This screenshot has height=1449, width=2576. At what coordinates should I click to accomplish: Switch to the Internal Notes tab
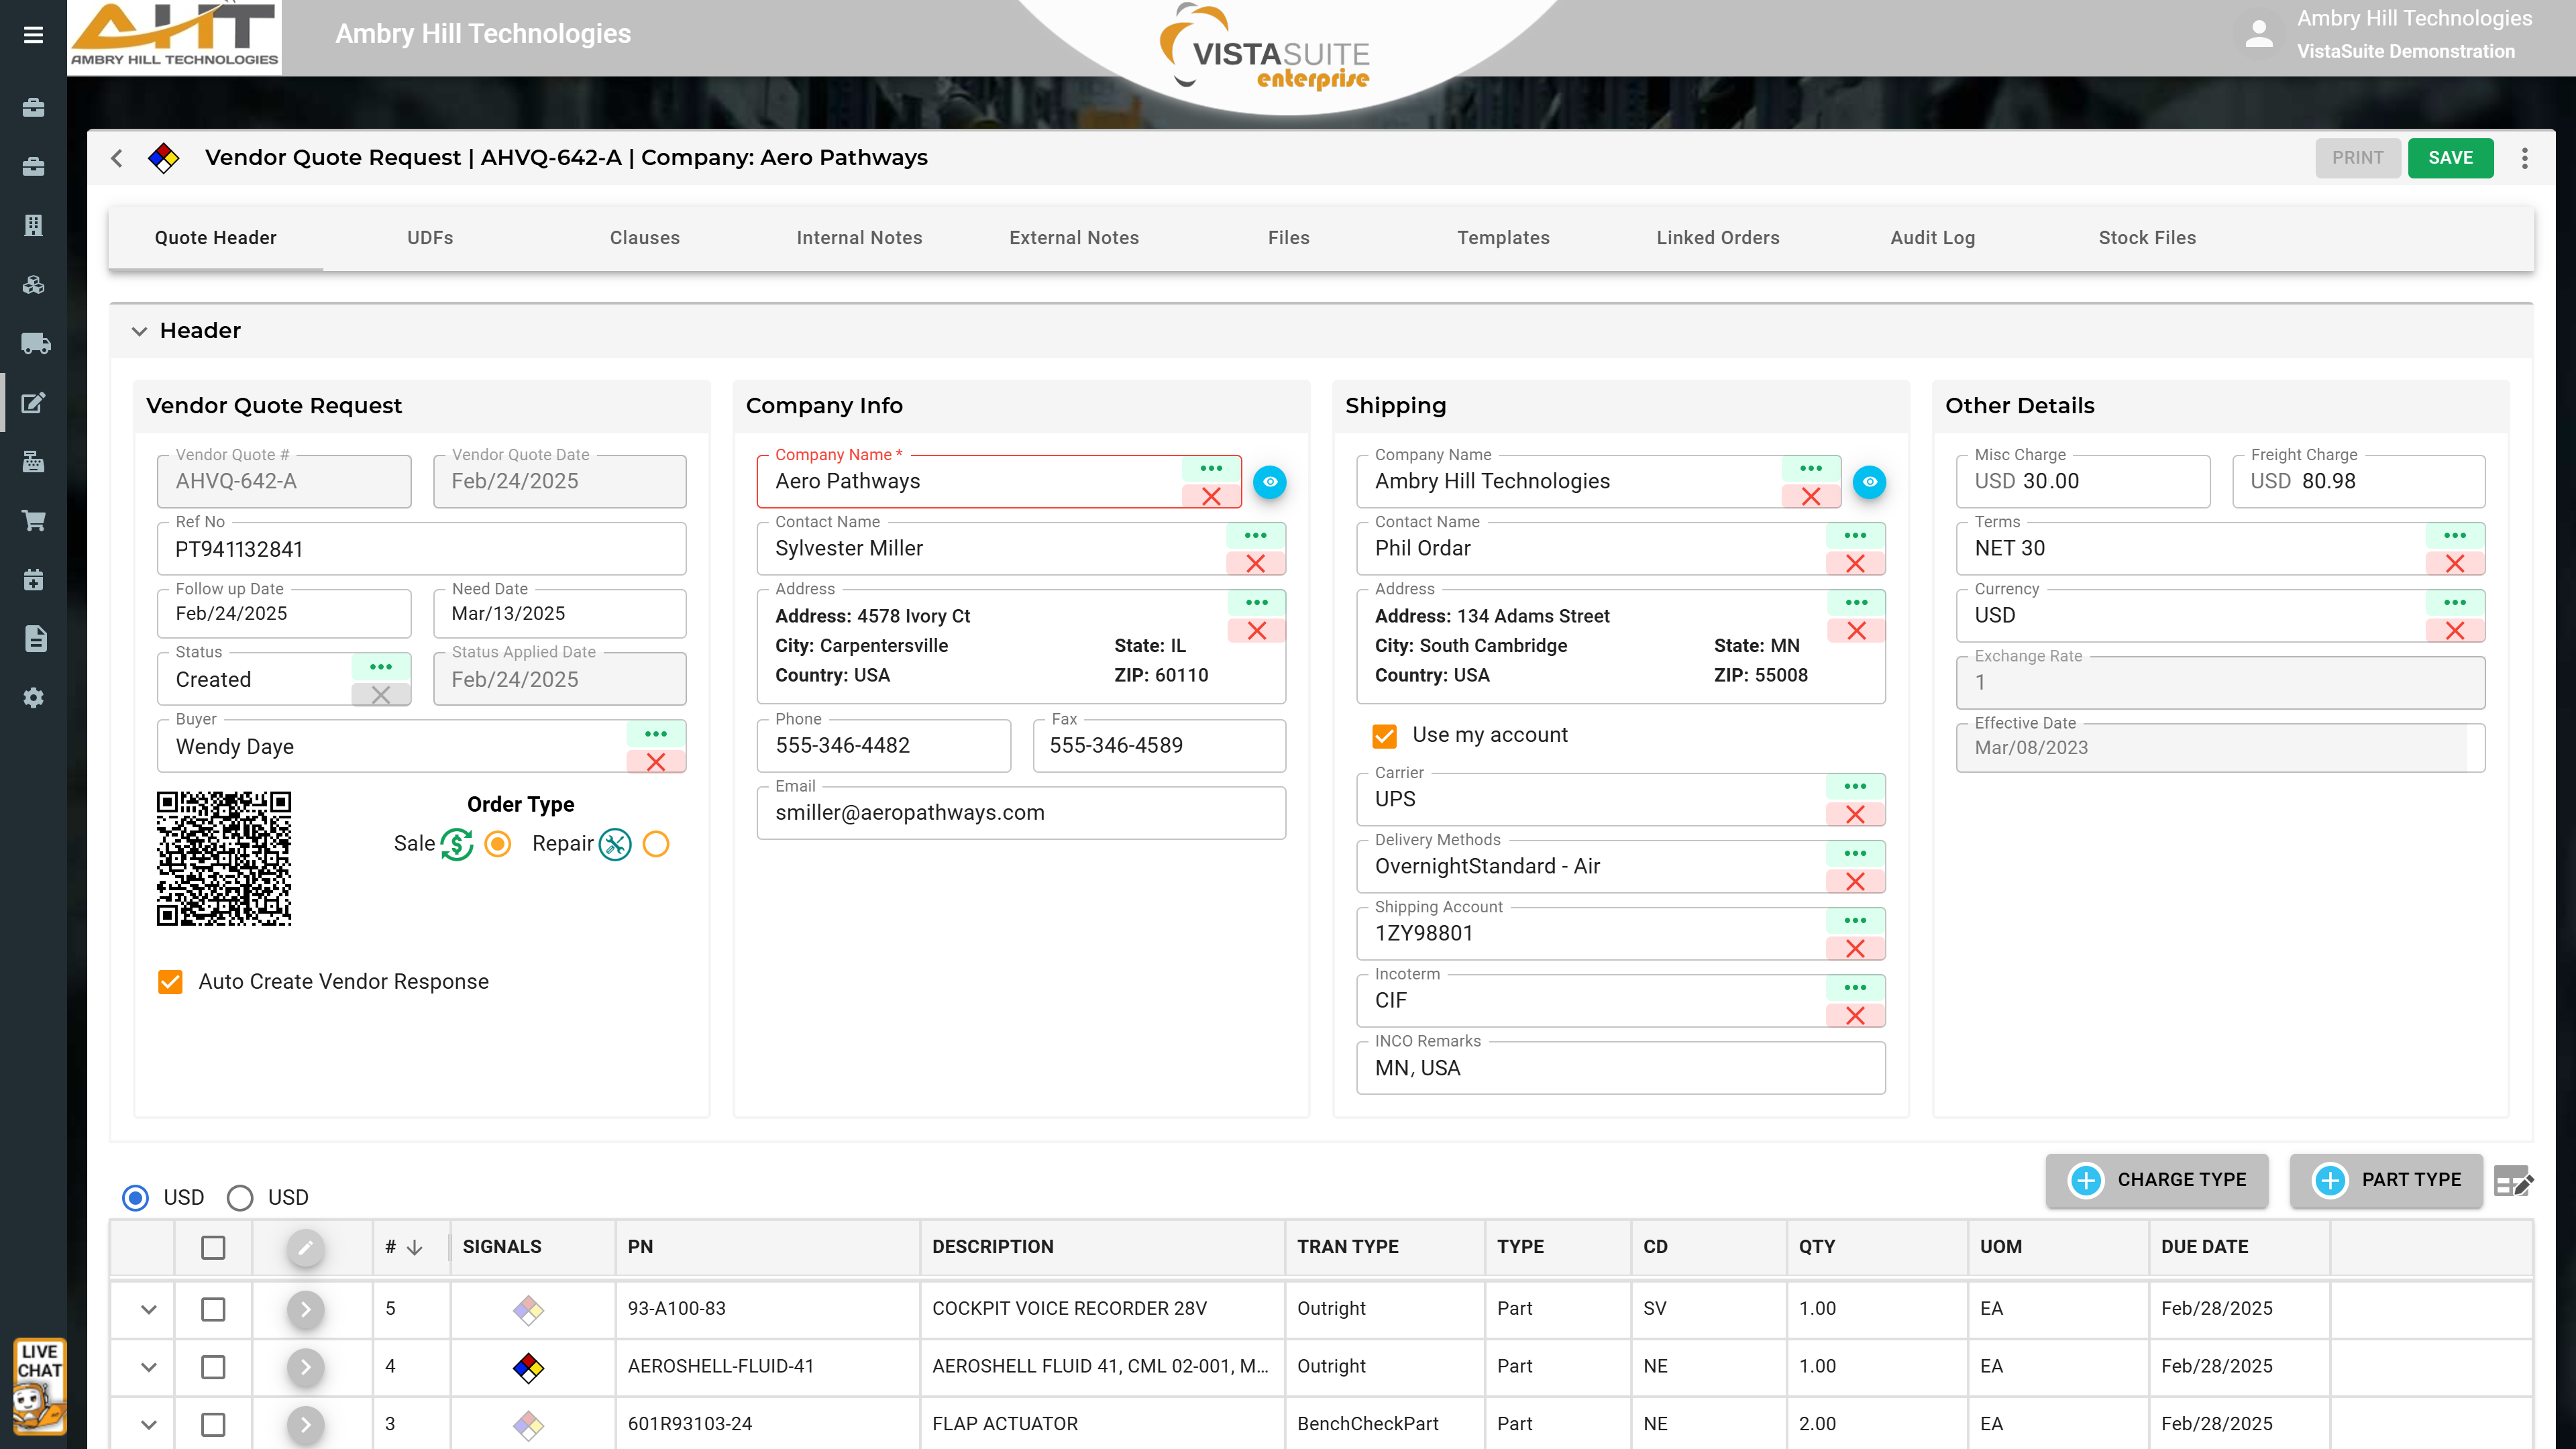click(x=859, y=238)
